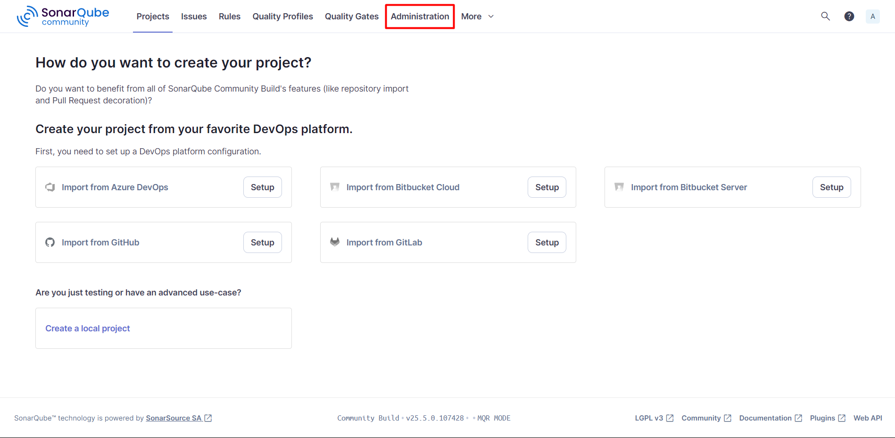The height and width of the screenshot is (438, 895).
Task: Open the Web API link in the footer
Action: [868, 418]
